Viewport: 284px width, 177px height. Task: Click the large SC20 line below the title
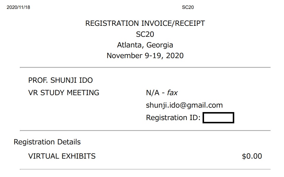point(145,34)
